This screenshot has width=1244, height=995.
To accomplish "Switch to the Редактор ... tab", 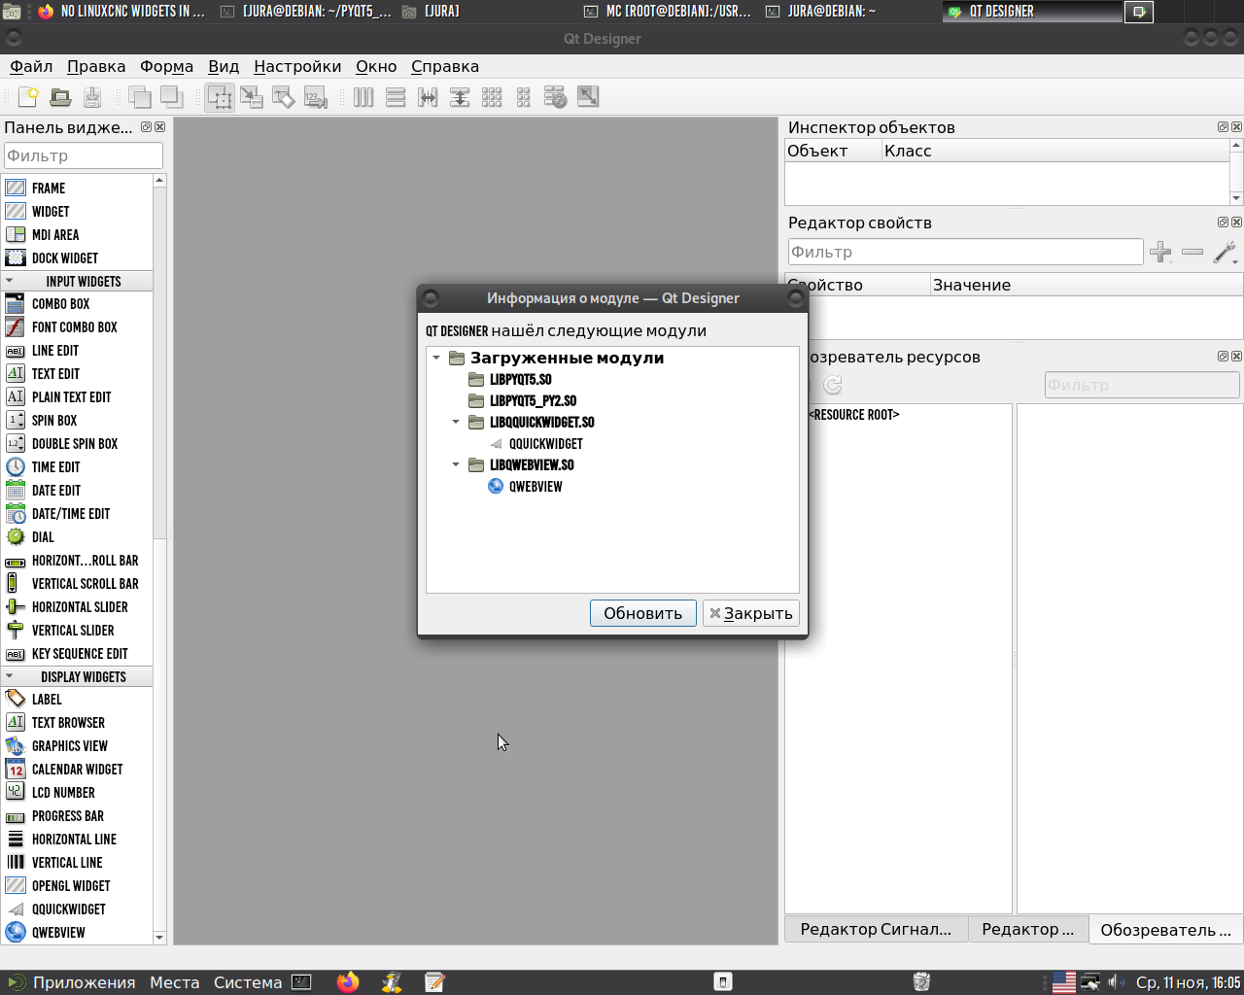I will [x=1028, y=929].
